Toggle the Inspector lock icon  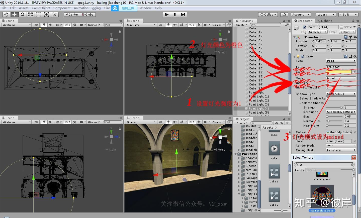coord(353,21)
